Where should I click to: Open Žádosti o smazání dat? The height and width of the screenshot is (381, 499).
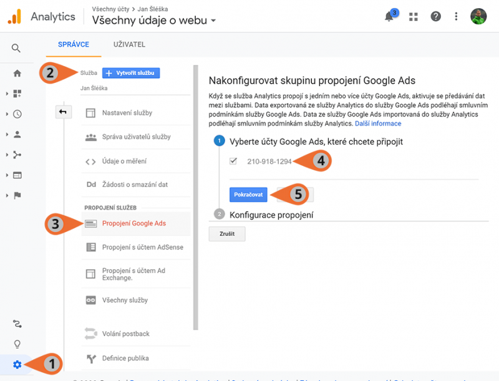pyautogui.click(x=136, y=185)
